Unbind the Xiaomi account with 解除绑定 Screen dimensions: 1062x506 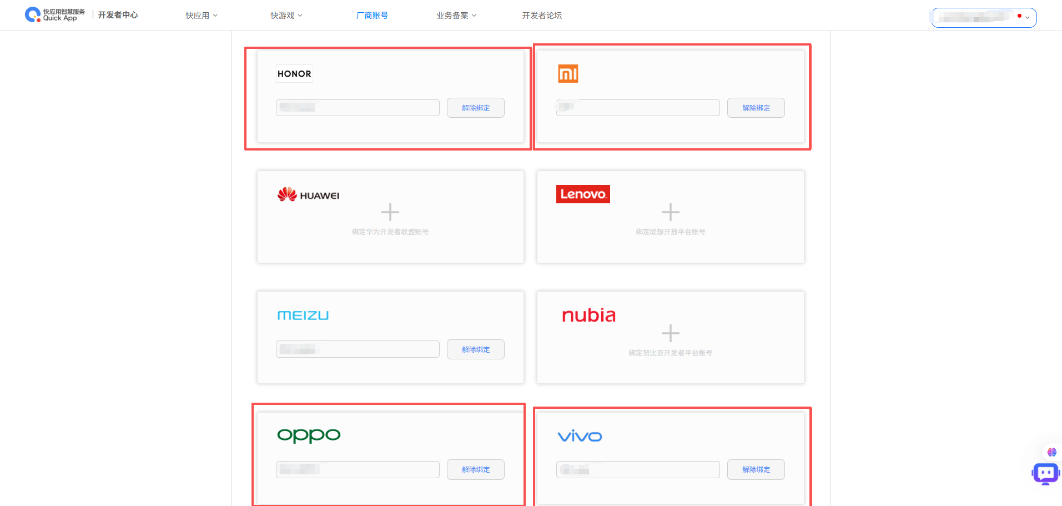756,108
